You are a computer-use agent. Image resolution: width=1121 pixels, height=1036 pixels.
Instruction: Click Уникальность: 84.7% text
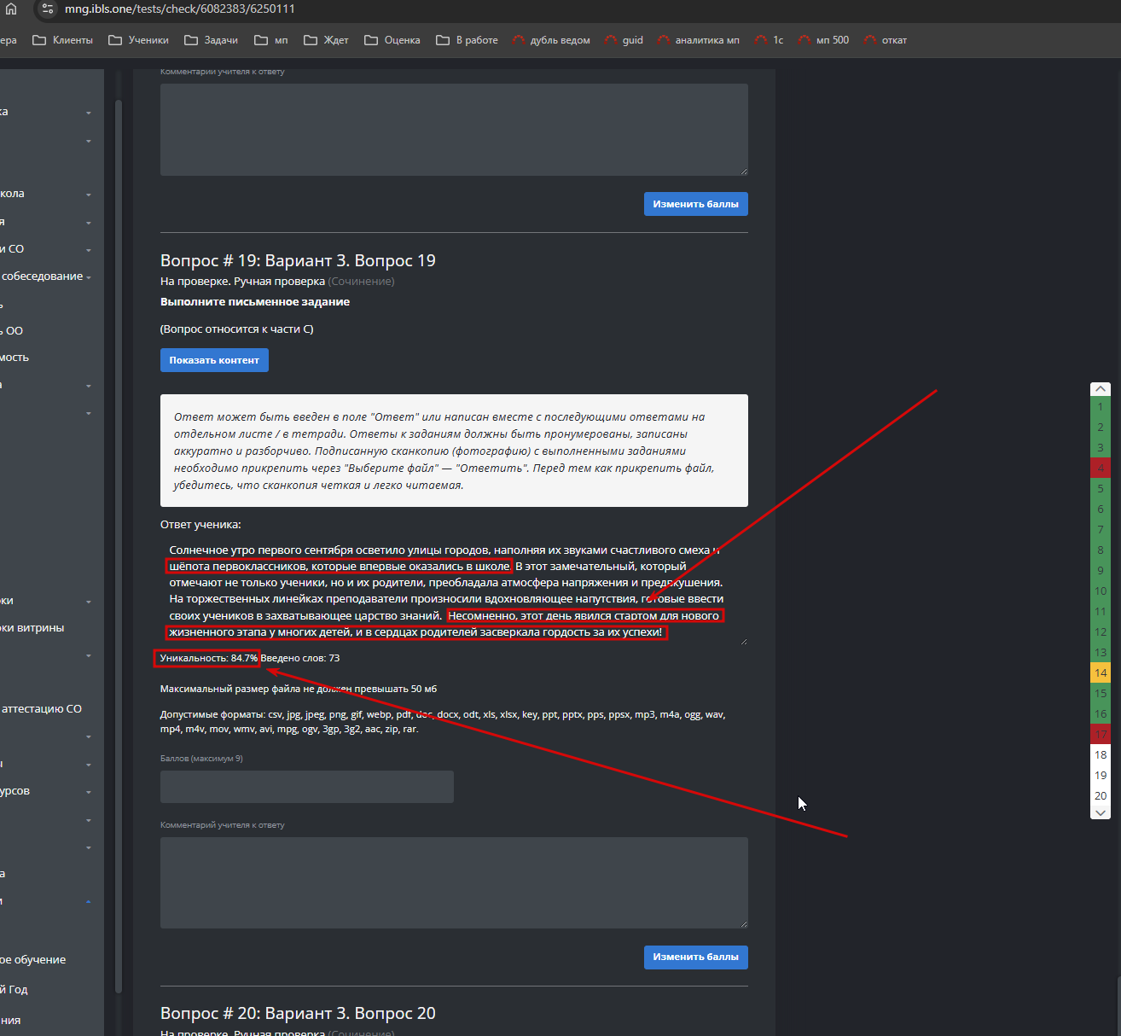coord(209,658)
